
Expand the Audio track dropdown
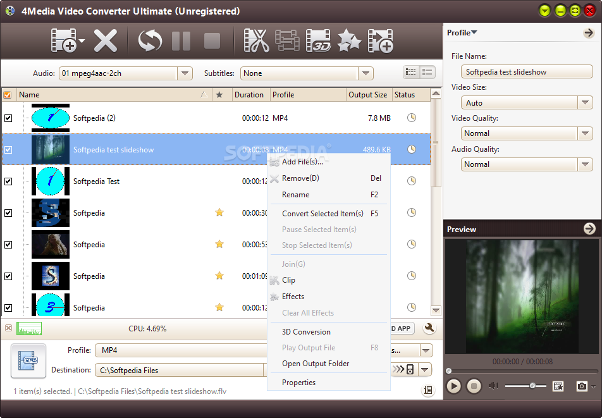click(185, 73)
